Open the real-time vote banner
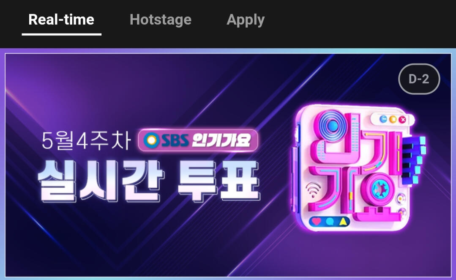 (228, 165)
